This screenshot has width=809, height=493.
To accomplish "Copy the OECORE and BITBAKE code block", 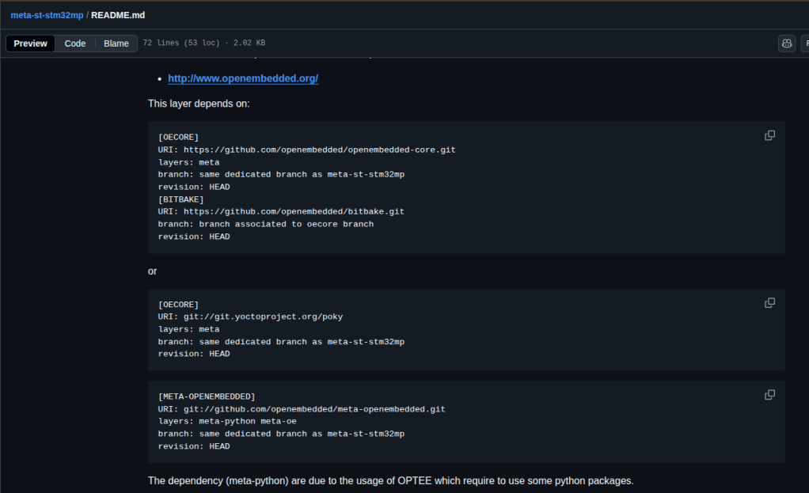I will tap(769, 135).
